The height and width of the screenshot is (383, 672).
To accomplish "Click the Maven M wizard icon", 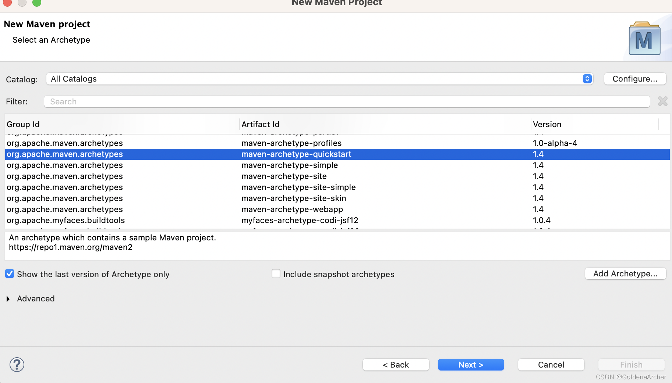I will (x=644, y=39).
